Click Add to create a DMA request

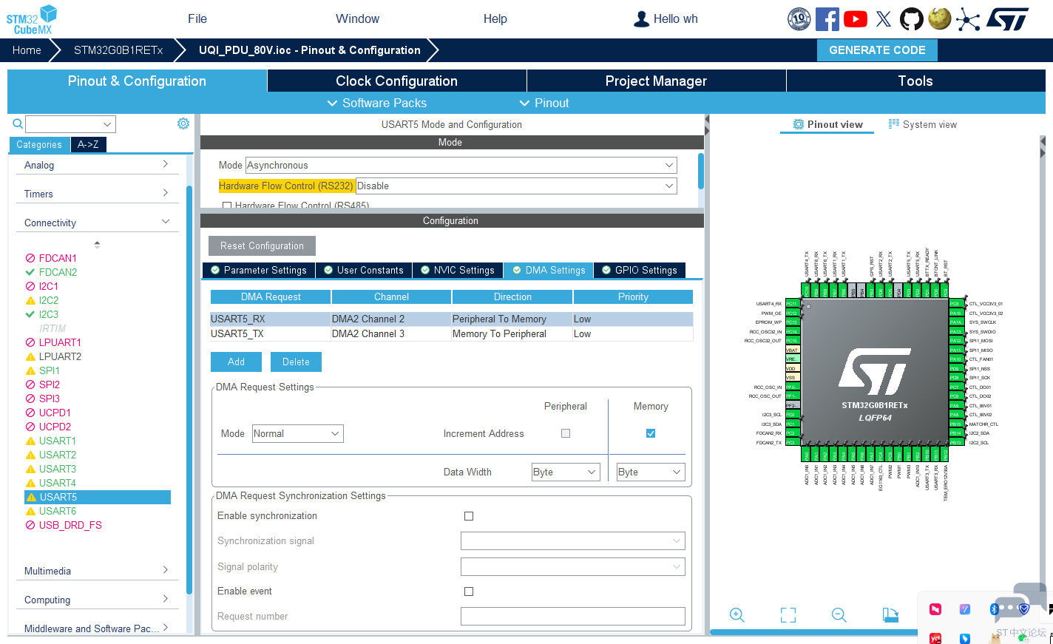236,362
